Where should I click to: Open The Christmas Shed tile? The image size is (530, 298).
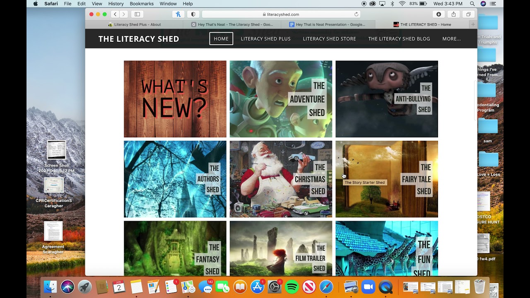point(281,179)
